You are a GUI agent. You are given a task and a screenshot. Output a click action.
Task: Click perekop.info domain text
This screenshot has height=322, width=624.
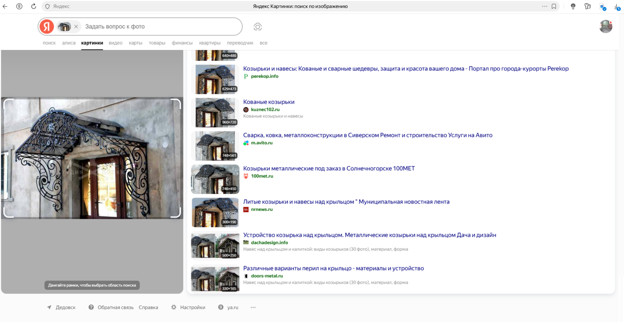coord(265,76)
